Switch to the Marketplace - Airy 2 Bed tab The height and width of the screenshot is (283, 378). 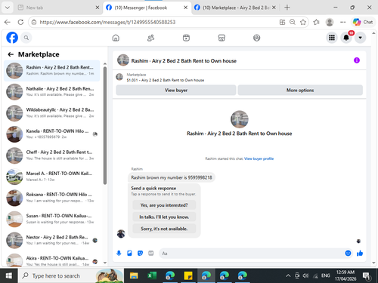point(235,8)
